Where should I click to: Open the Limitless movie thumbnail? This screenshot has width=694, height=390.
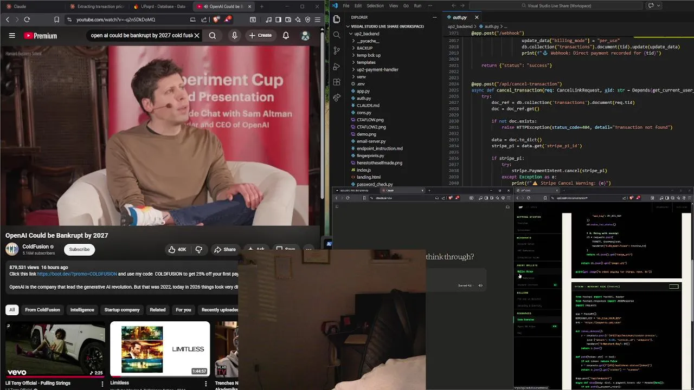pyautogui.click(x=160, y=349)
